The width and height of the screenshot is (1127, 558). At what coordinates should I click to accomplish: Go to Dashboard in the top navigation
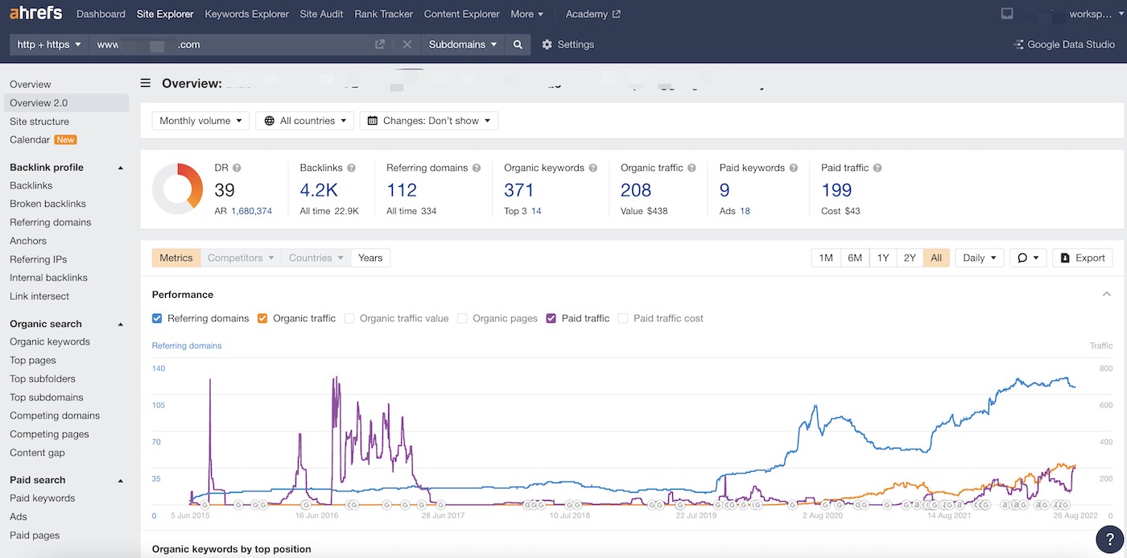coord(101,14)
